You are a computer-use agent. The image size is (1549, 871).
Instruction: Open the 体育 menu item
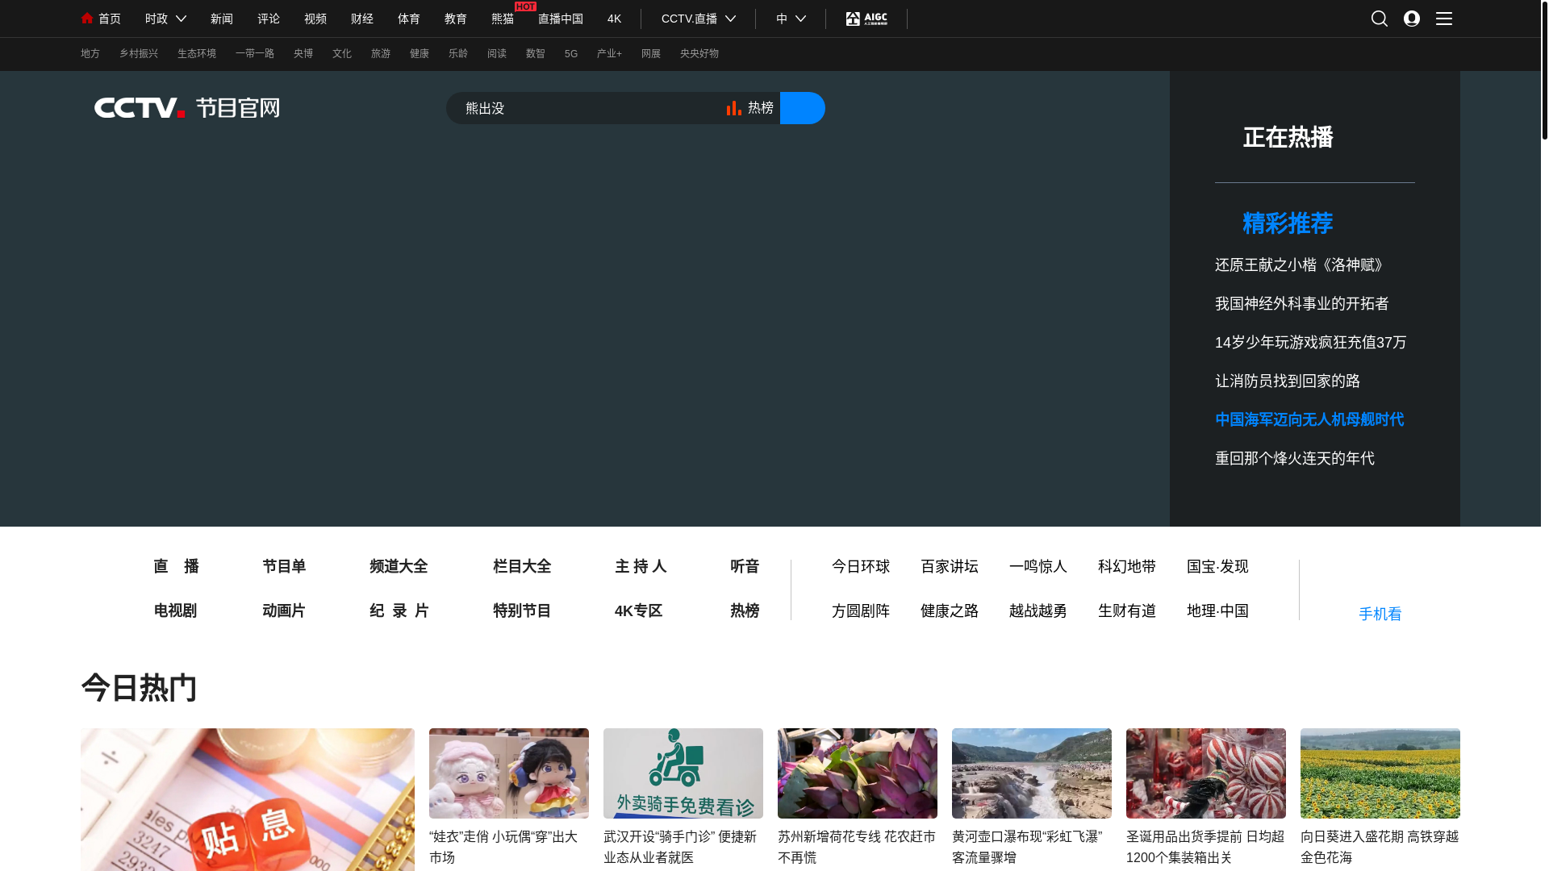pyautogui.click(x=409, y=19)
